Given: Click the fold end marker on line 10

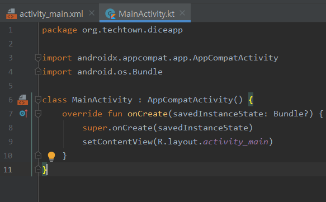Looking at the screenshot, I should [x=38, y=155].
